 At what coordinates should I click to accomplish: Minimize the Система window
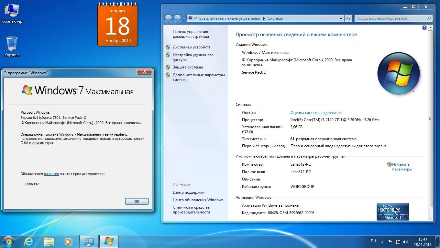point(405,7)
